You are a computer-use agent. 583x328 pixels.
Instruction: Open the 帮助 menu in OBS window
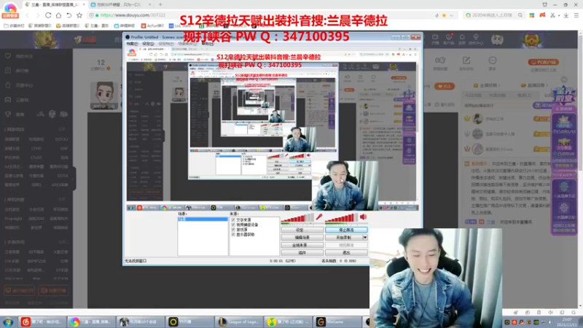pos(208,44)
